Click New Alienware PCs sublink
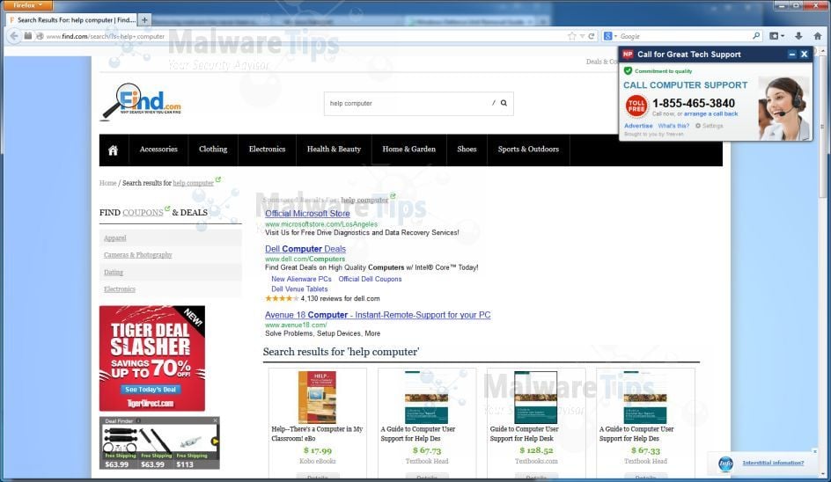The height and width of the screenshot is (482, 831). [301, 279]
